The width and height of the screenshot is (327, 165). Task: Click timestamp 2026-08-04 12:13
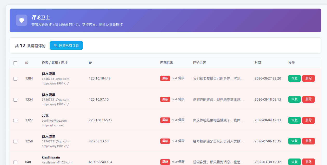pyautogui.click(x=268, y=120)
